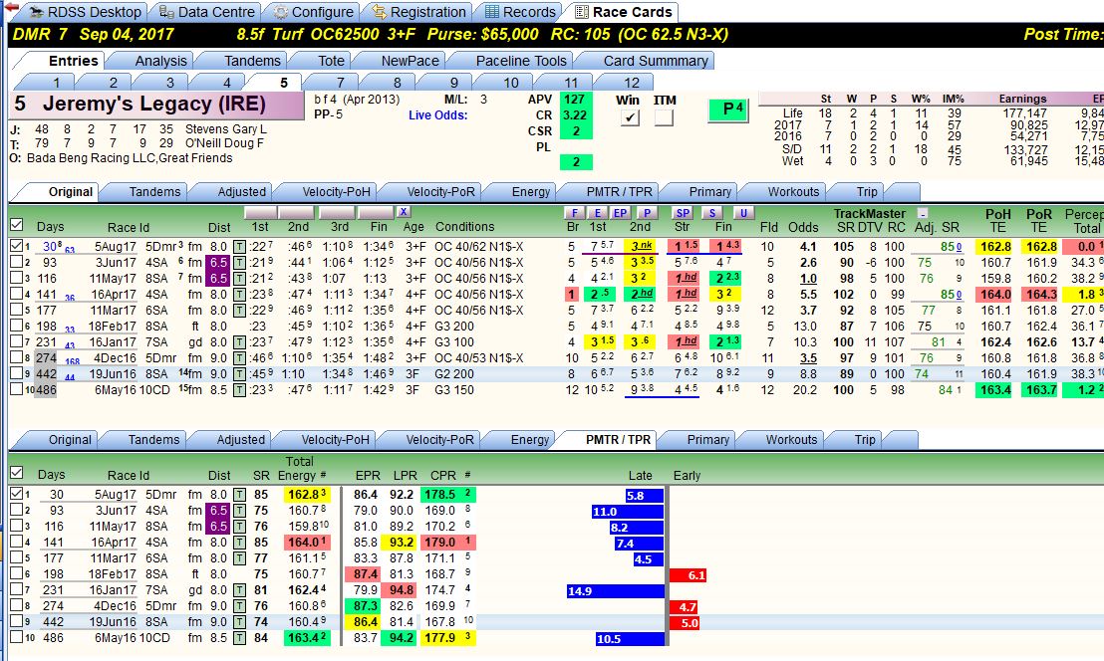1104x661 pixels.
Task: Select horse number tab 12
Action: [x=632, y=83]
